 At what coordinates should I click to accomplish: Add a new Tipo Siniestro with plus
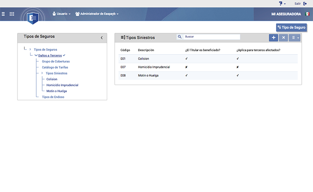tap(273, 37)
